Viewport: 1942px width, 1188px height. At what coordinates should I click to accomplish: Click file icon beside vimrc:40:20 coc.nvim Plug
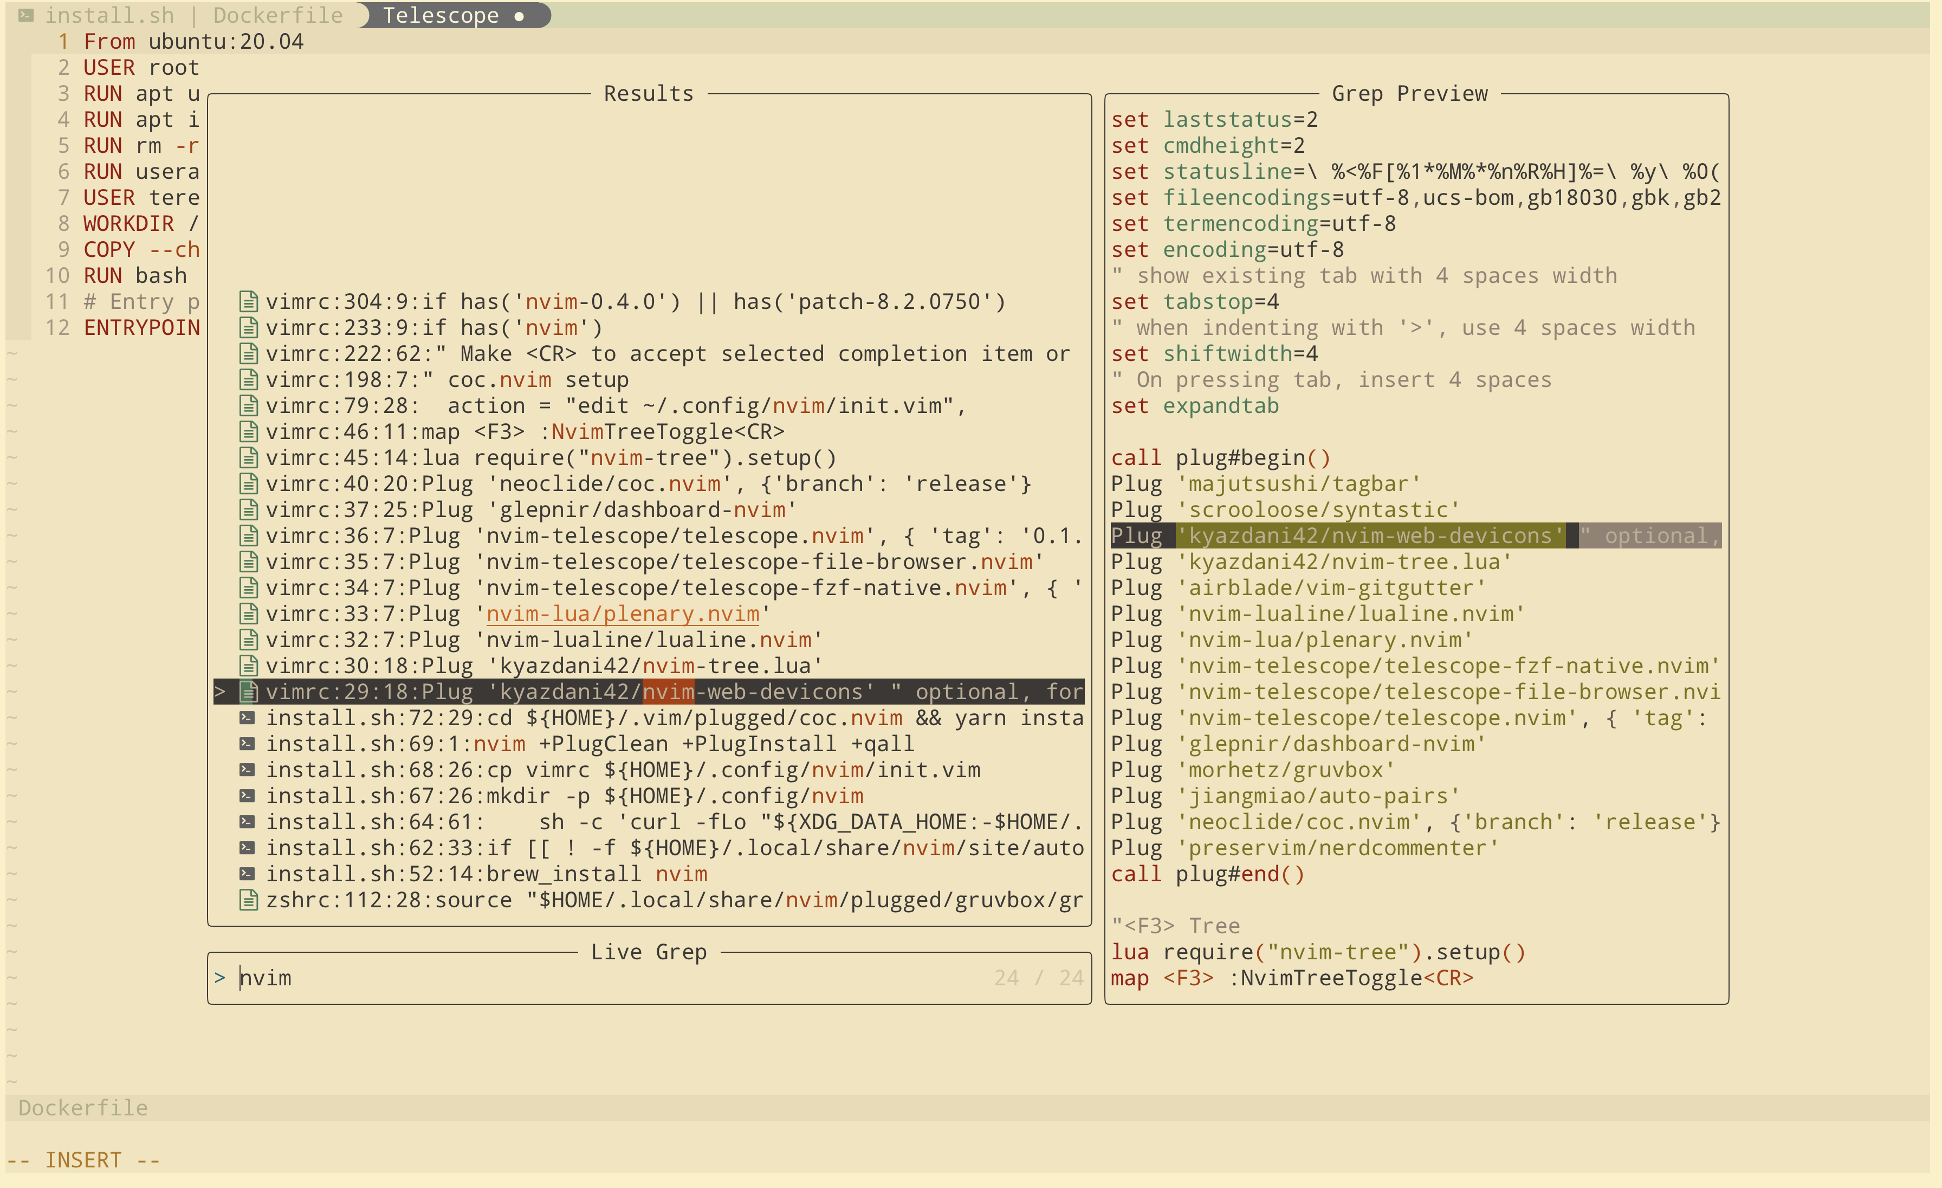tap(248, 484)
